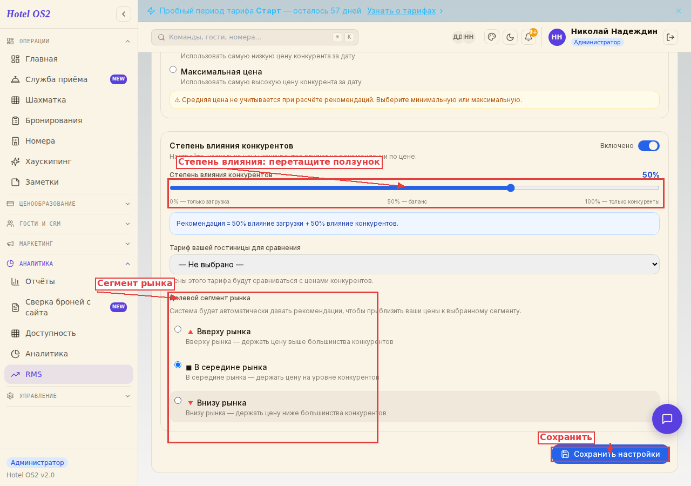Follow the Узнать о тарифах link
Screen dimensions: 691x486
pos(401,11)
